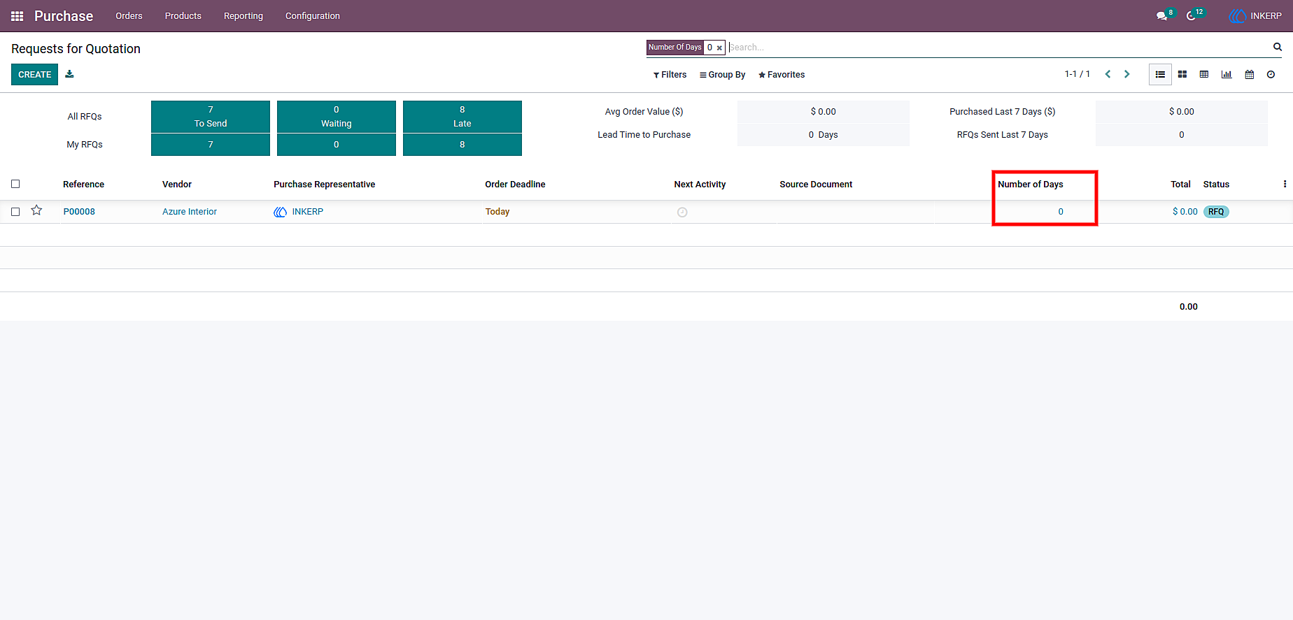Click the All RFQs Waiting tile

[337, 116]
